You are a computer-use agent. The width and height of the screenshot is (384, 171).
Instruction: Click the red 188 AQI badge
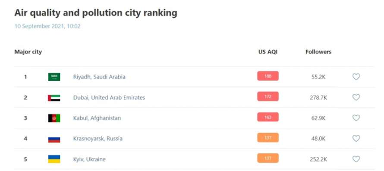click(268, 76)
